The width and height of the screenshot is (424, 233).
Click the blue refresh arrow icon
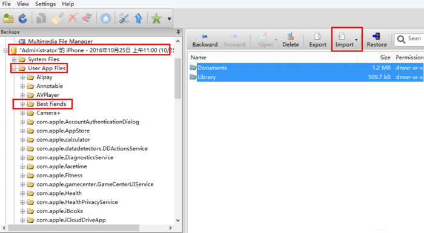point(23,19)
